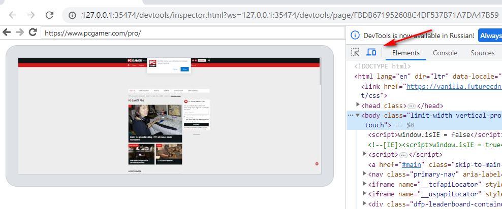
Task: Switch to the Console tab
Action: point(445,53)
